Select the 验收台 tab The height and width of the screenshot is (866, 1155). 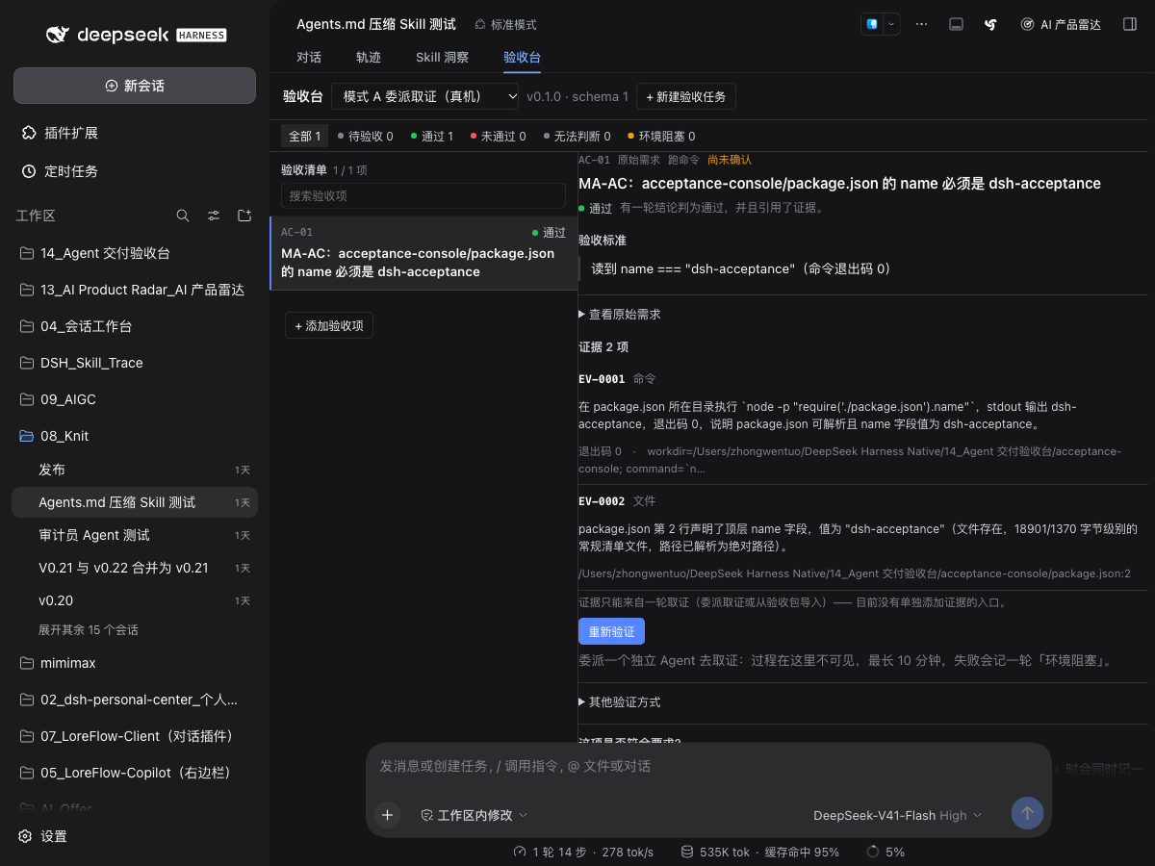pyautogui.click(x=523, y=57)
